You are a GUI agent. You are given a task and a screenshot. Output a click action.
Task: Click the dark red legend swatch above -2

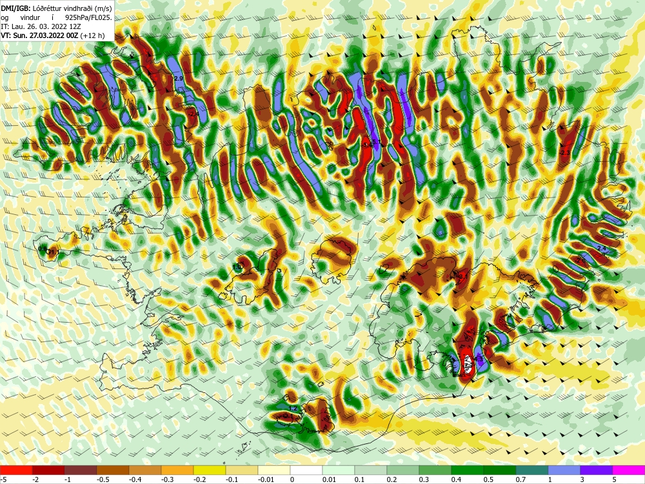click(48, 470)
